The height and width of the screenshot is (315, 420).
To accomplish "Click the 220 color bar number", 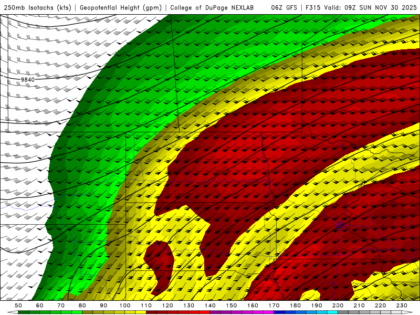I will [x=380, y=306].
